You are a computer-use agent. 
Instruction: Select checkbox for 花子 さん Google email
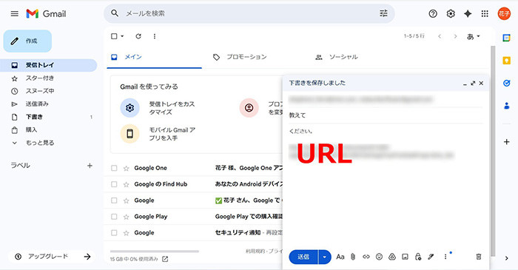click(x=114, y=200)
